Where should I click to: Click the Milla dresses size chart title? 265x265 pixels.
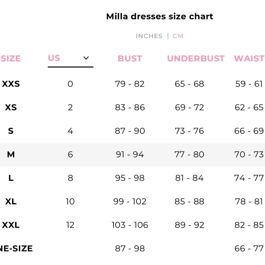coord(160,16)
